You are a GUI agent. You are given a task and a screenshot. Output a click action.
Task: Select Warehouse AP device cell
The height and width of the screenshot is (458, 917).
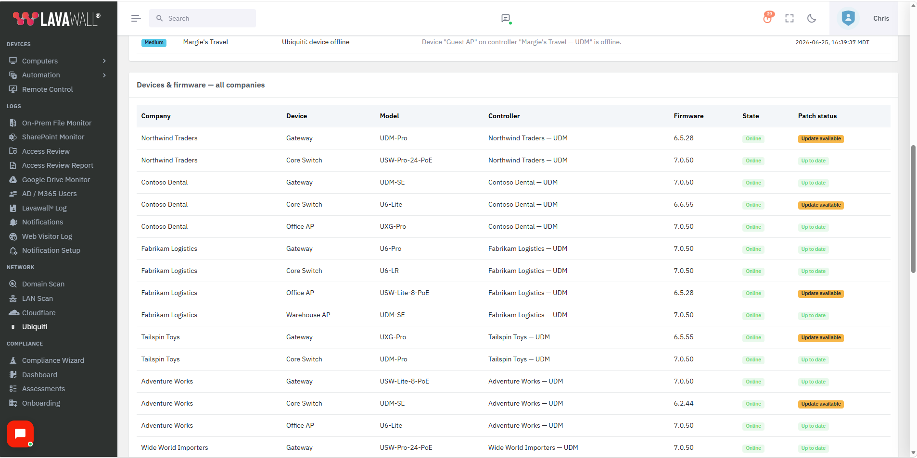coord(308,315)
